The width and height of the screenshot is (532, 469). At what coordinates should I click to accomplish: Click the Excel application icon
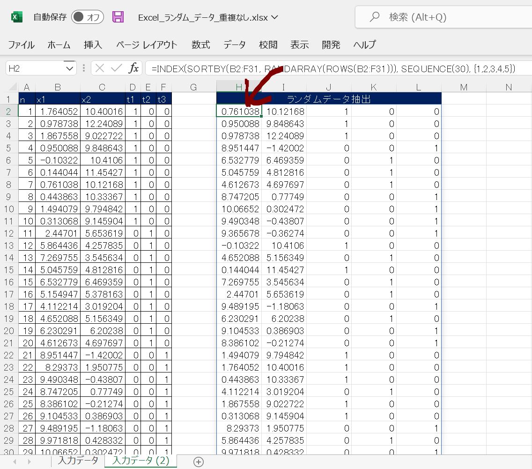tap(17, 17)
